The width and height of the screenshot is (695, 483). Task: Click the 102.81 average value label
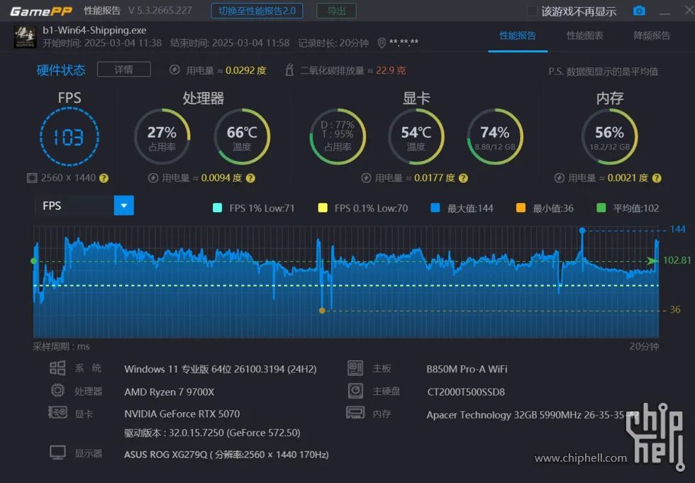(x=677, y=260)
